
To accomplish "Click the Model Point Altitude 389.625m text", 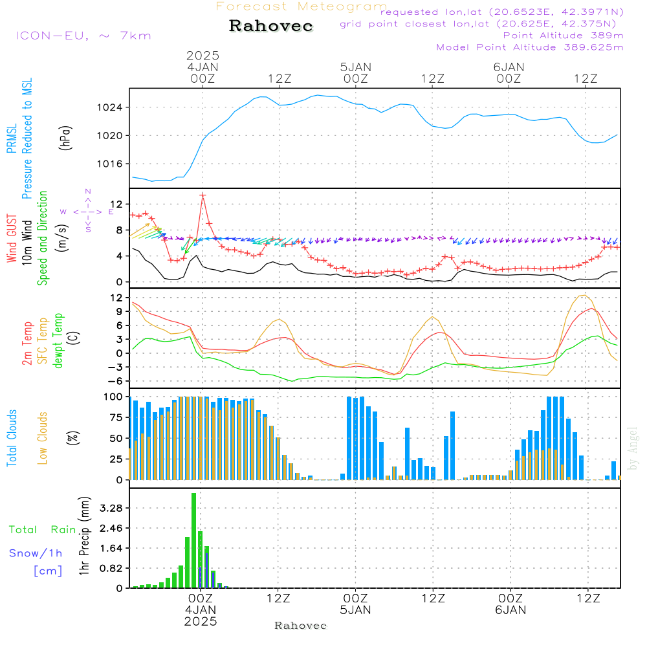I will [x=529, y=47].
